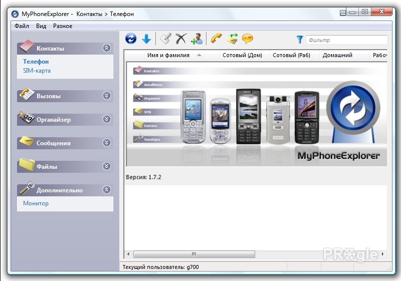Click the orange call handset icon
Image resolution: width=401 pixels, height=281 pixels.
coord(217,39)
